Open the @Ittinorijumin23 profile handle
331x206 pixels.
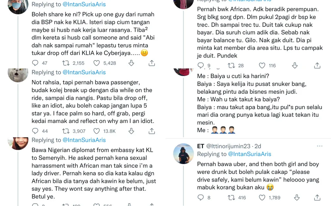click(x=229, y=146)
